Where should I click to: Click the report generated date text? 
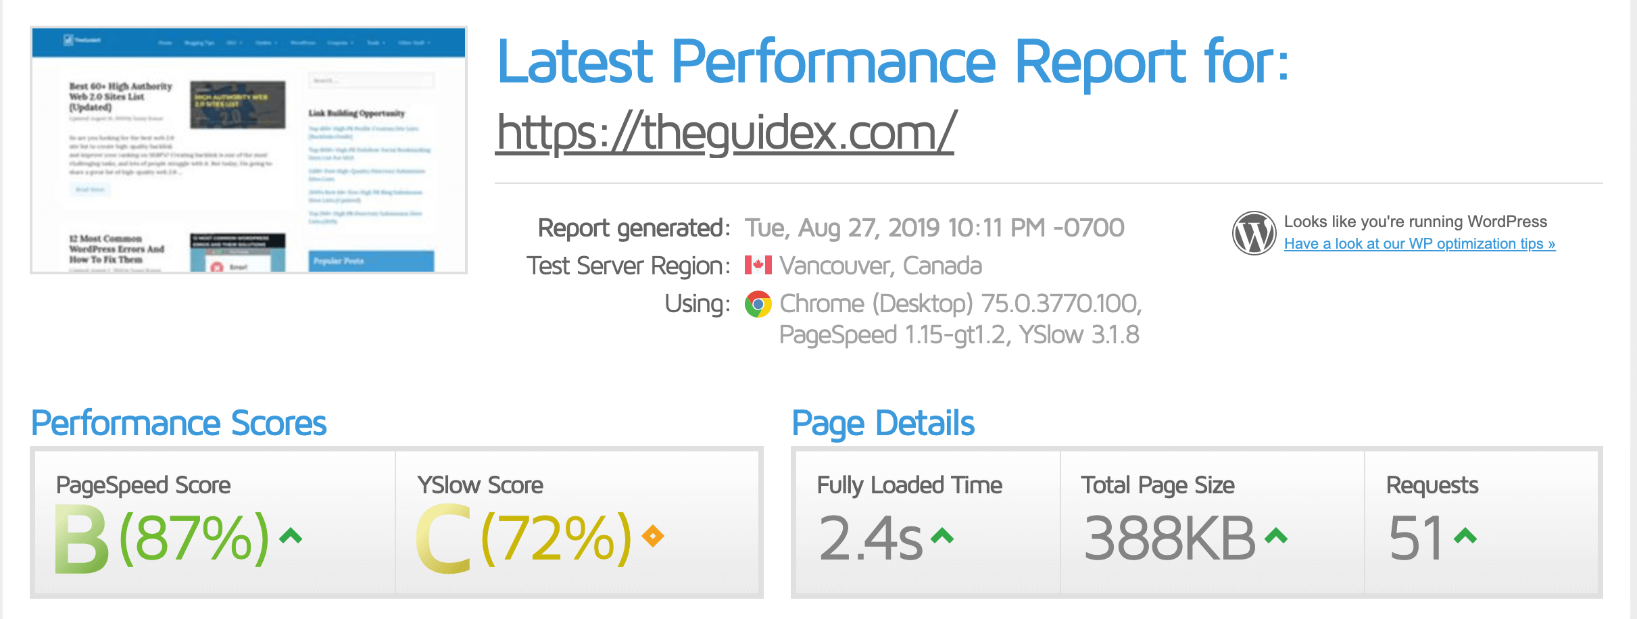coord(935,228)
